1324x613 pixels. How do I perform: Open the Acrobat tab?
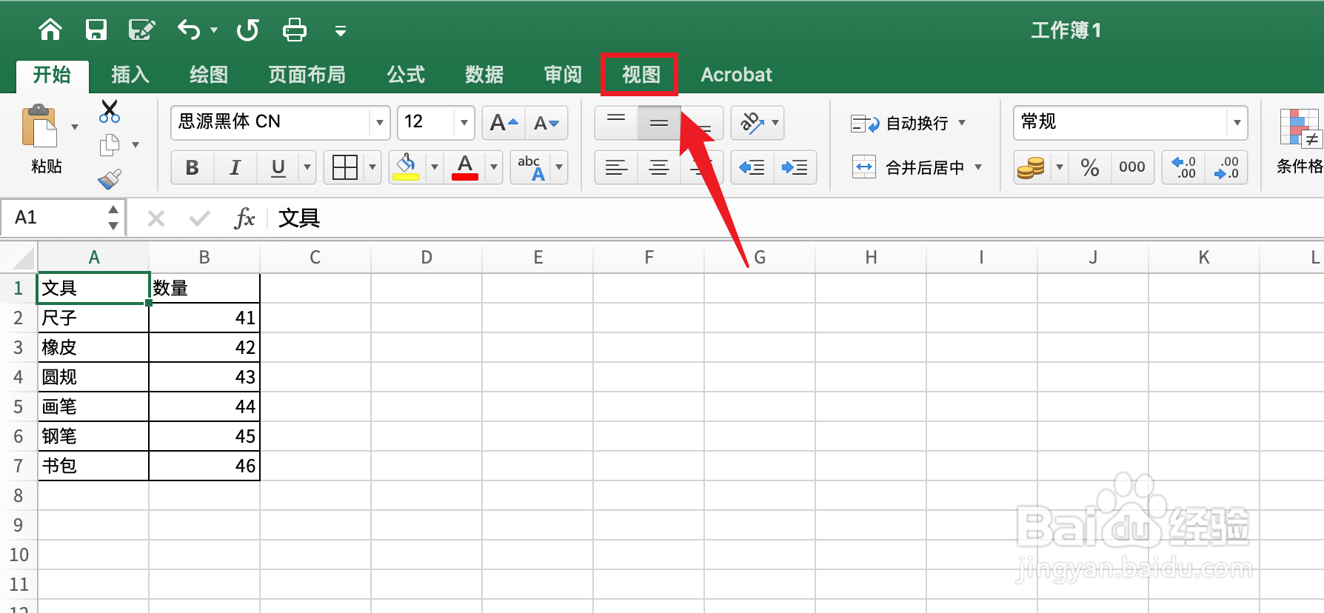click(x=736, y=75)
